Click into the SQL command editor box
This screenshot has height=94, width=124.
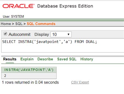63,45
